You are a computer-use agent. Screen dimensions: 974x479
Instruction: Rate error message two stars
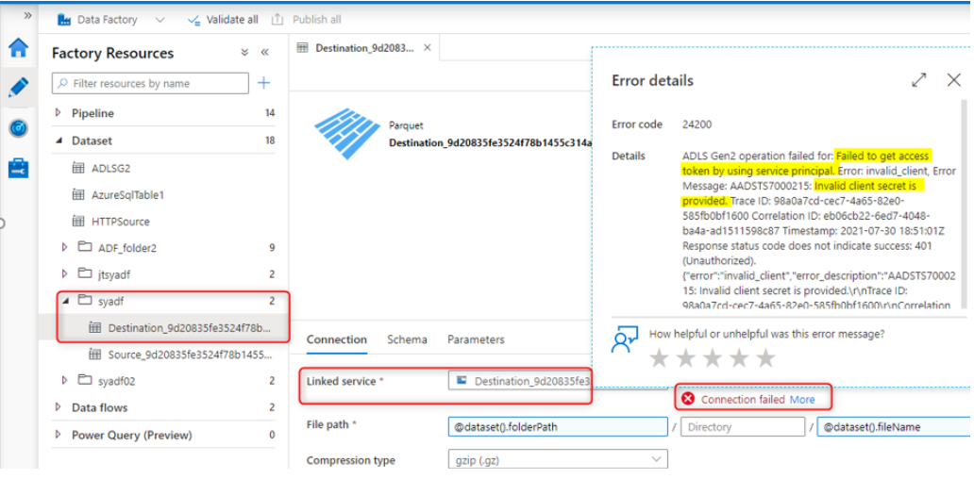tap(686, 358)
